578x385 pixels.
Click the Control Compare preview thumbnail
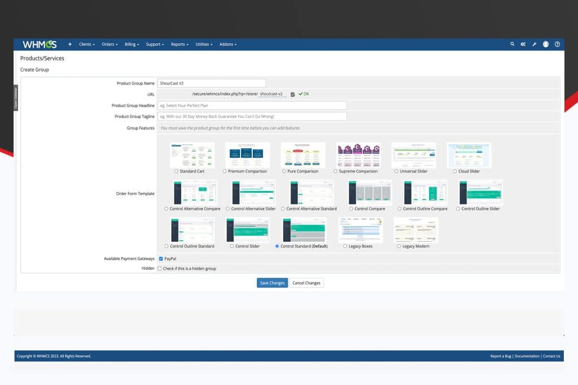click(370, 193)
